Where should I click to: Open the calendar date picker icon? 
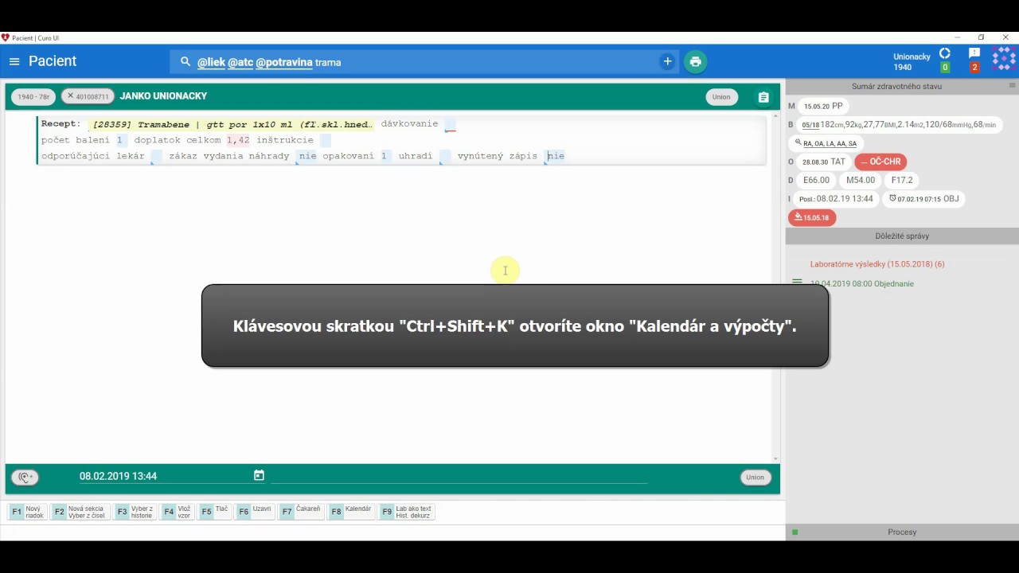(x=259, y=475)
